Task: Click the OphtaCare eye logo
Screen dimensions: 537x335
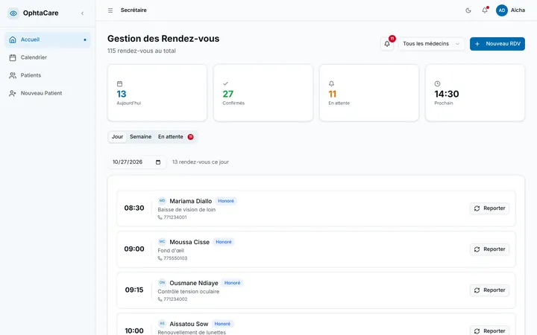Action: 13,13
